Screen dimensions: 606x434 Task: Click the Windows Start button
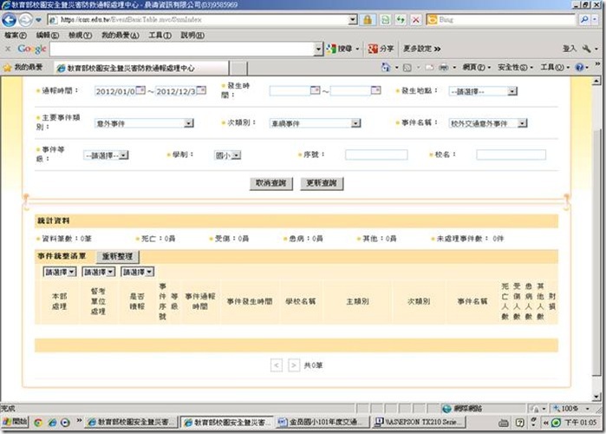pyautogui.click(x=15, y=422)
